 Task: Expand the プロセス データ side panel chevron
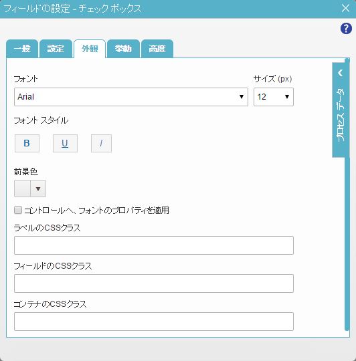click(x=341, y=73)
